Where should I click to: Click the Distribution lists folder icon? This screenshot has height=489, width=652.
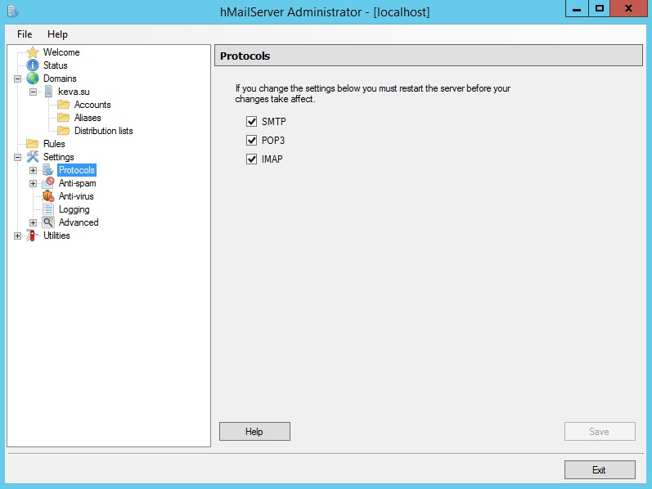[x=63, y=131]
